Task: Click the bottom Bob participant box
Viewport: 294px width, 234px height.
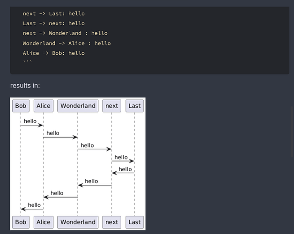Action: coord(21,222)
